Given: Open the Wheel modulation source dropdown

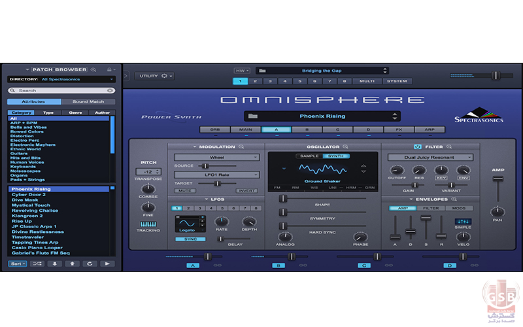Looking at the screenshot, I should click(216, 158).
